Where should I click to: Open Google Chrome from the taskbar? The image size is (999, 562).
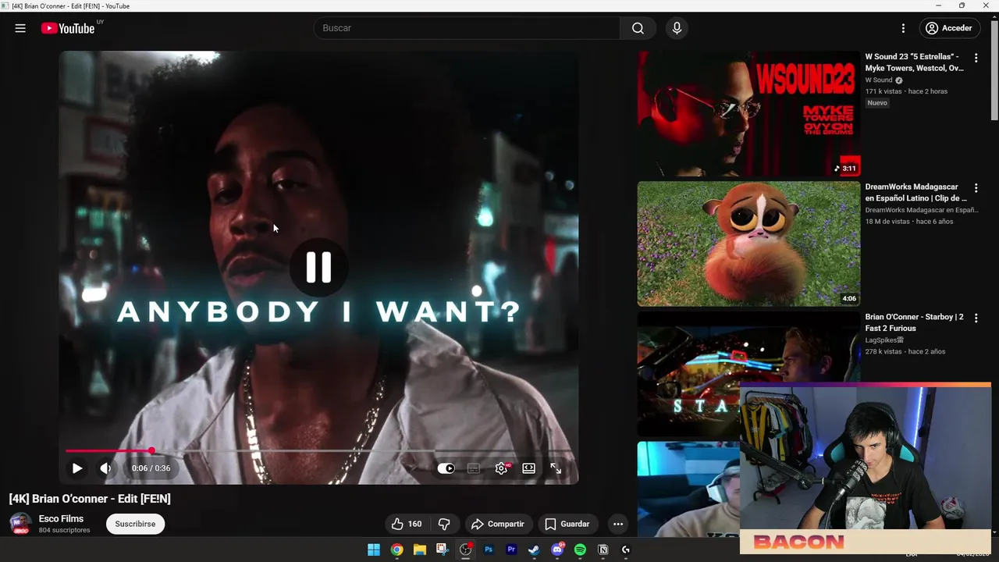(396, 550)
